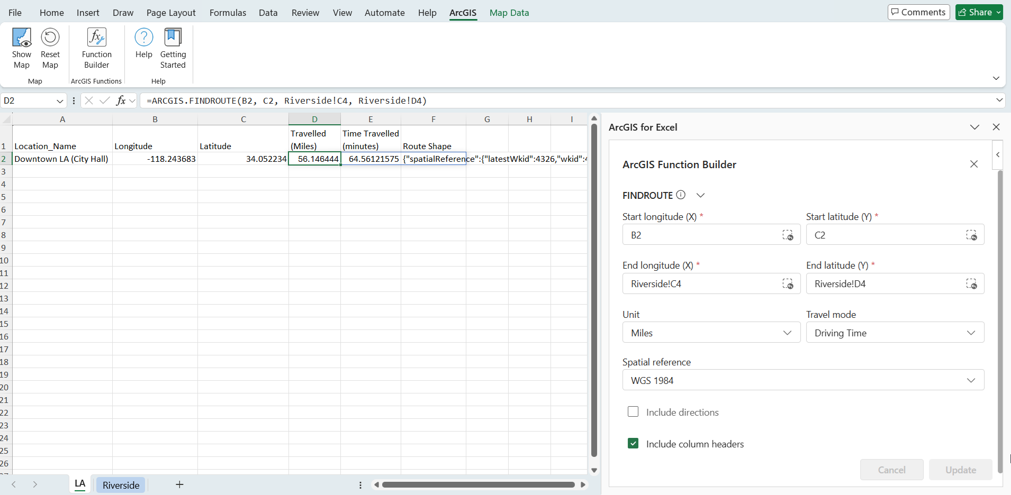
Task: Open the Data ribbon tab
Action: click(268, 13)
